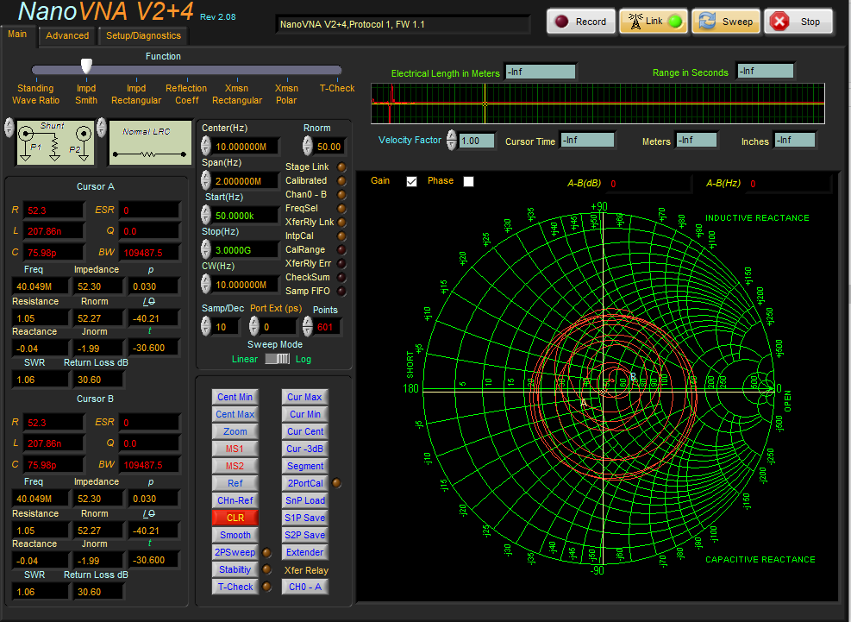Adjust the Samp/Dec stepper
The image size is (851, 622).
coord(206,326)
